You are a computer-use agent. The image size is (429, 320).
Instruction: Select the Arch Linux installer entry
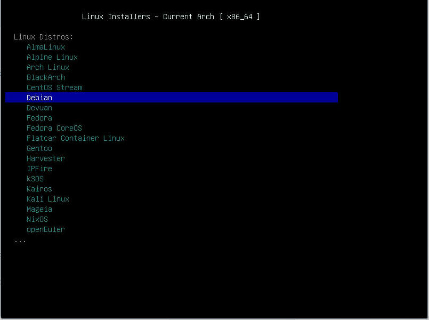click(x=48, y=67)
